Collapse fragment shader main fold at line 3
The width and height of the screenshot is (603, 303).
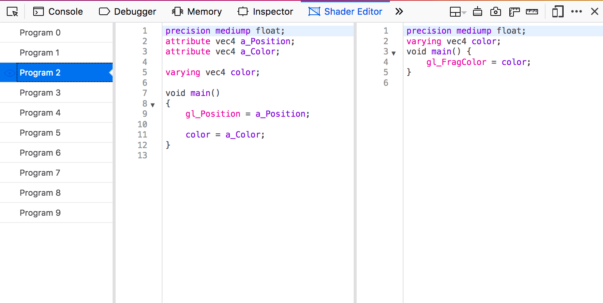pyautogui.click(x=394, y=53)
